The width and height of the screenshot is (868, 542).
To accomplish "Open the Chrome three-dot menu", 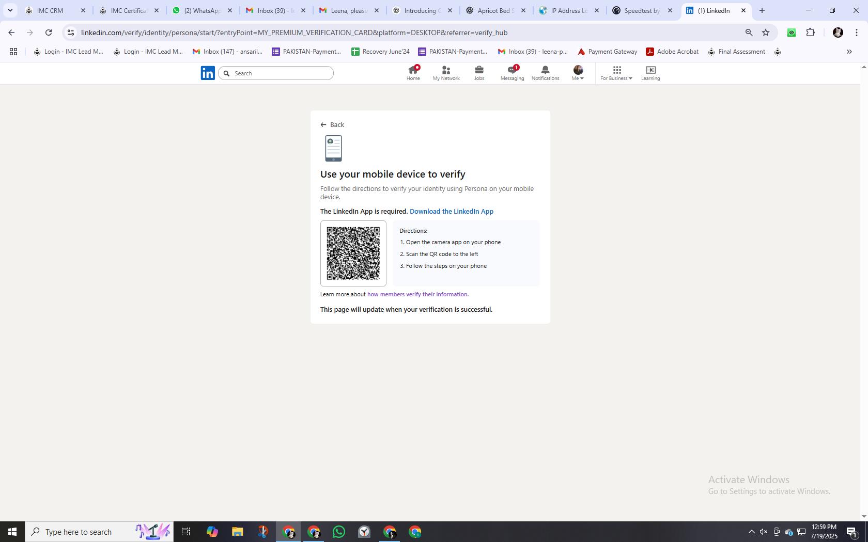I will [x=857, y=33].
